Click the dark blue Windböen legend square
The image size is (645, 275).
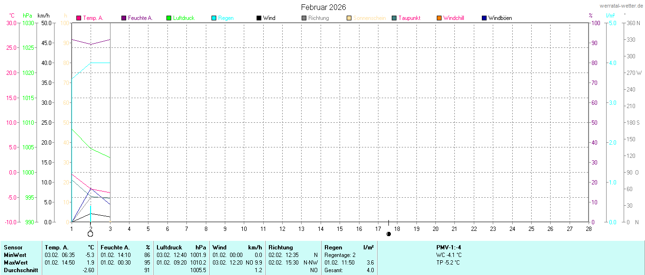(x=484, y=18)
